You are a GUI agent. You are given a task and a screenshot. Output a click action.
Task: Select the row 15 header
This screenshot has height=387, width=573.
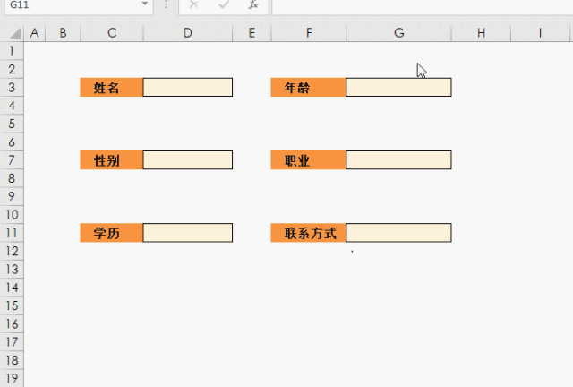(13, 305)
